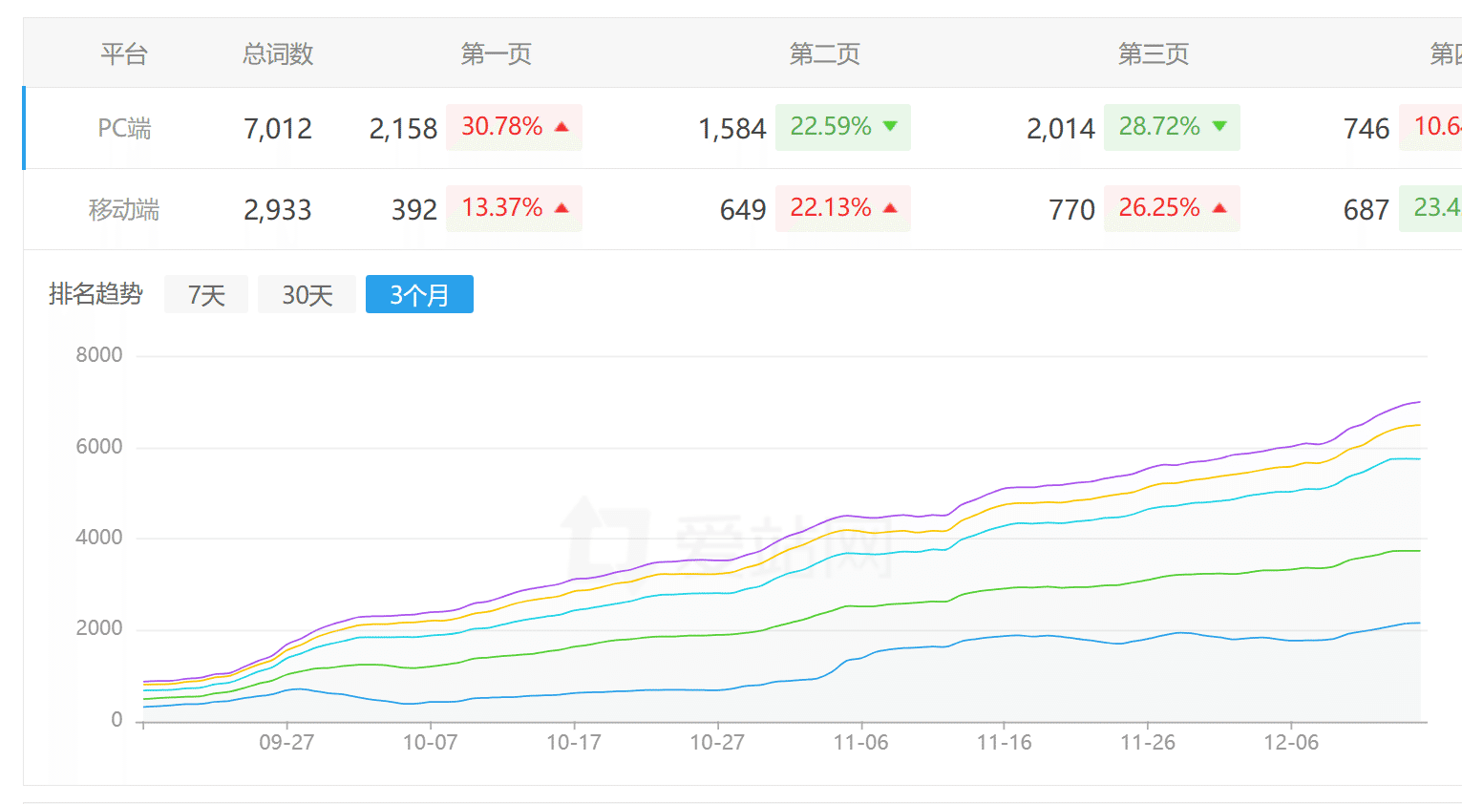This screenshot has width=1462, height=804.
Task: Click 移动端 total words value 2,933
Action: pyautogui.click(x=278, y=209)
